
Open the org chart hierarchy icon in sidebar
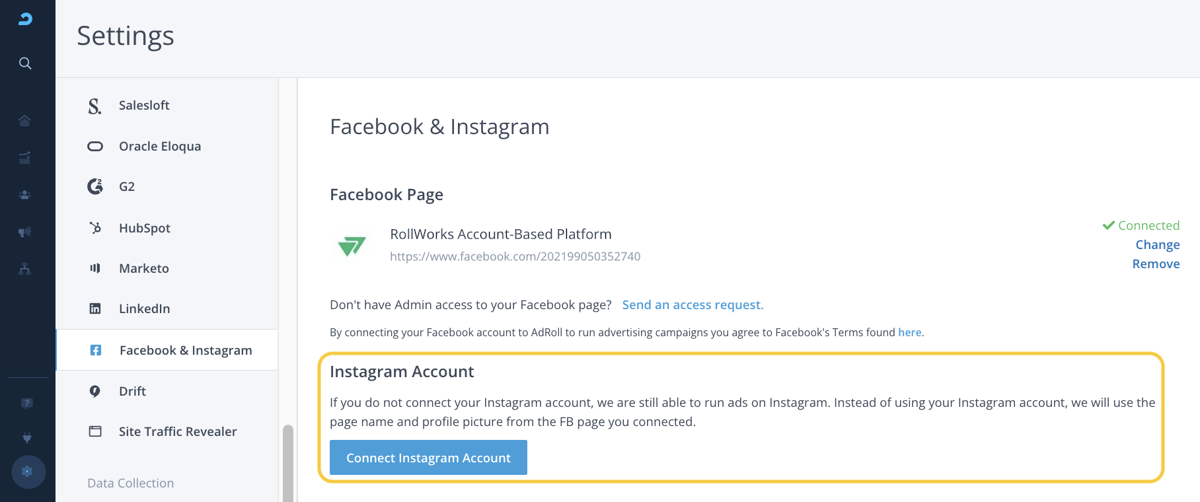click(x=25, y=269)
